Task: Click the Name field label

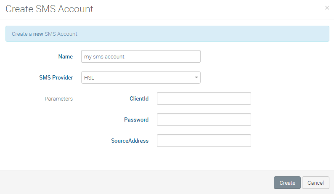Action: (x=65, y=56)
